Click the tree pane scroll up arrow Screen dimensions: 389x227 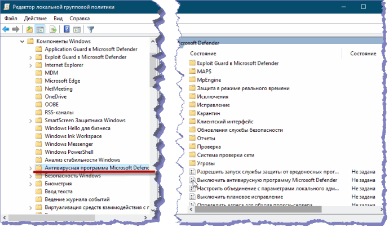(153, 41)
